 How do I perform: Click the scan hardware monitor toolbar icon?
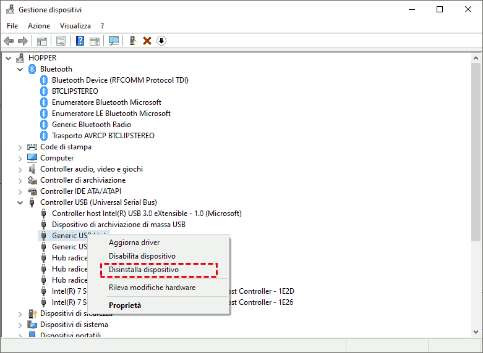[x=114, y=41]
